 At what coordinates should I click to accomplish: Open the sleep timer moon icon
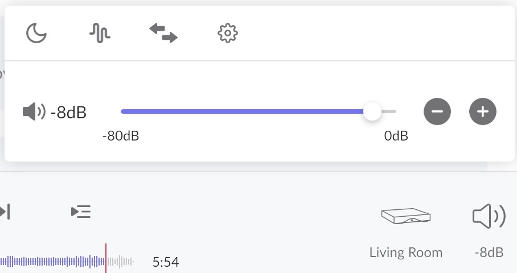36,33
